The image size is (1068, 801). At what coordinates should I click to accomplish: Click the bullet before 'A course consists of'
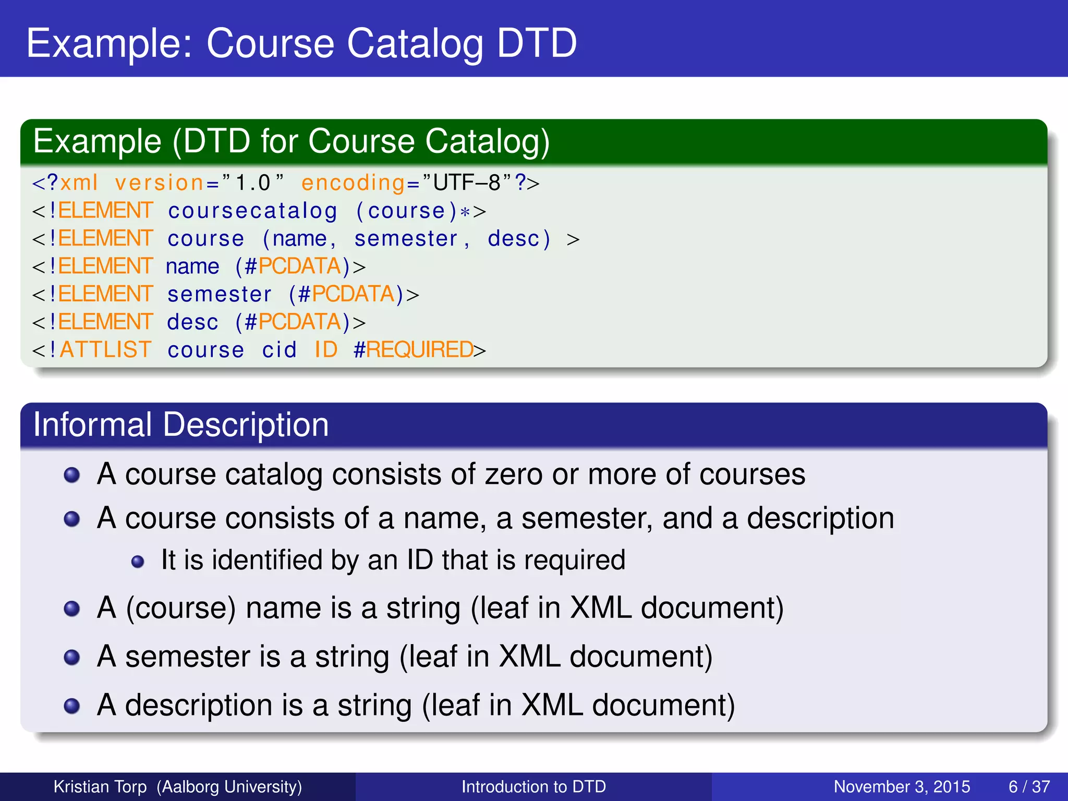click(x=71, y=519)
